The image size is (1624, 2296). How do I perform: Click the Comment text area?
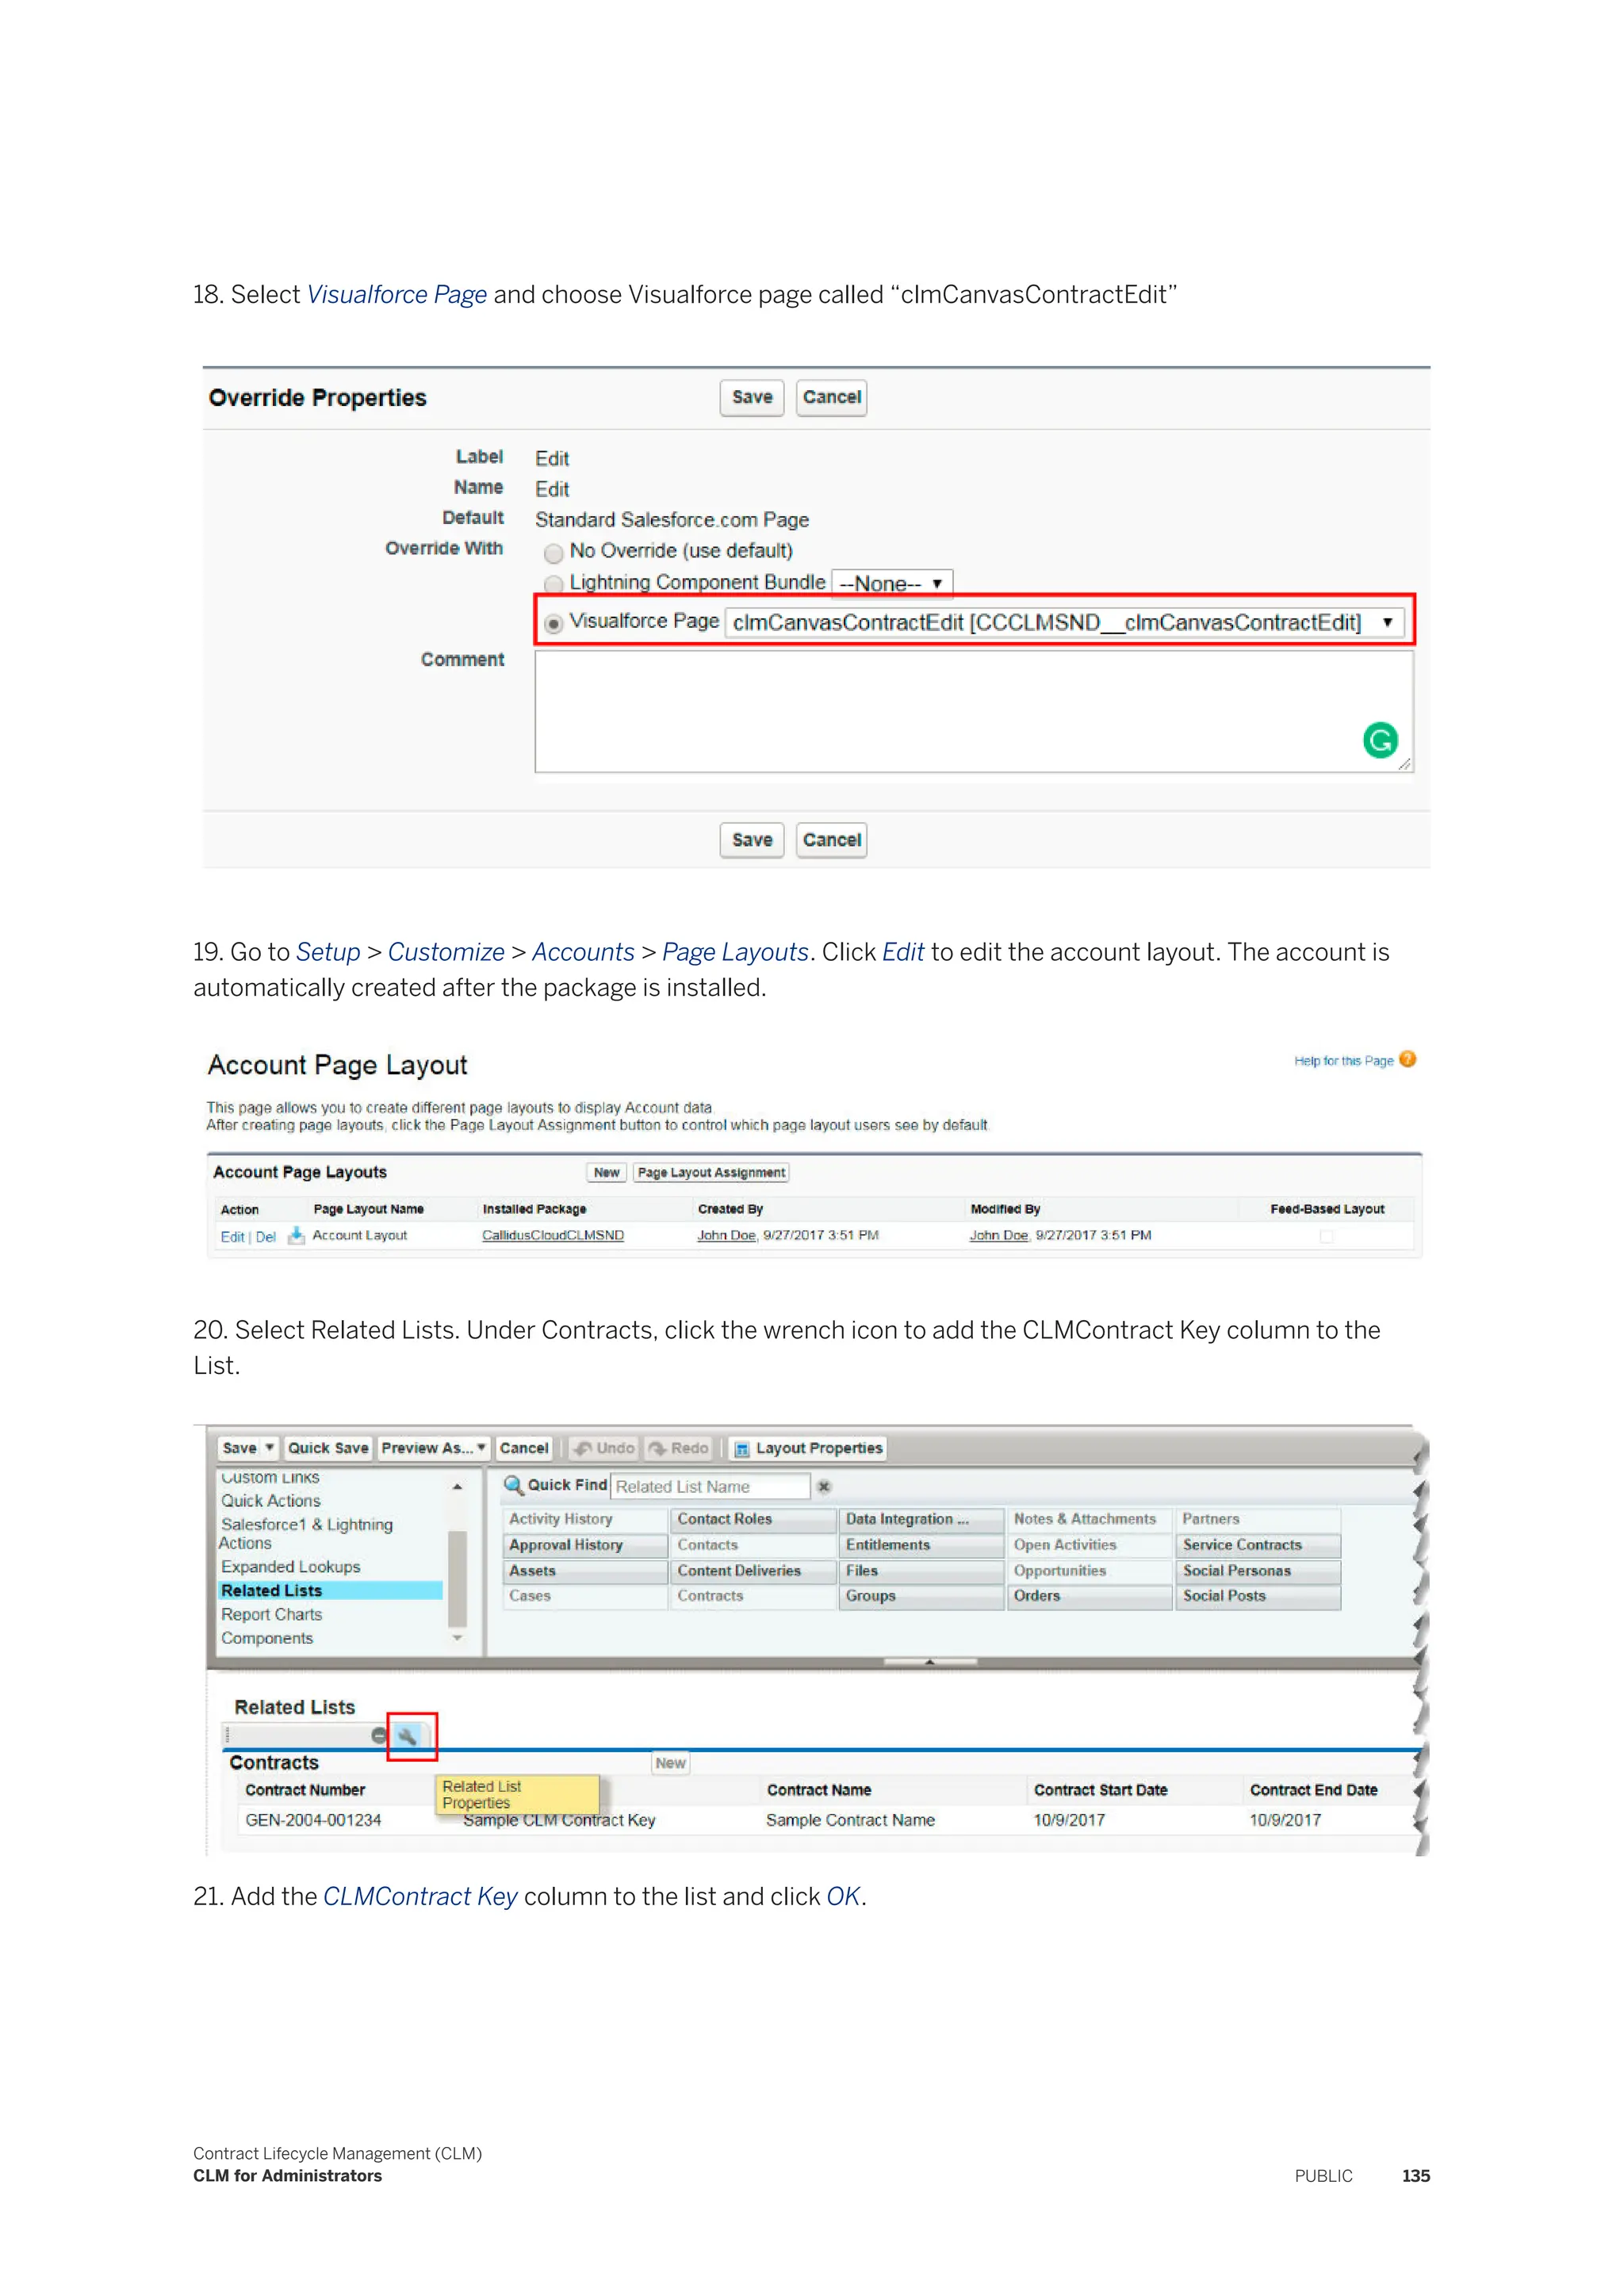tap(974, 711)
